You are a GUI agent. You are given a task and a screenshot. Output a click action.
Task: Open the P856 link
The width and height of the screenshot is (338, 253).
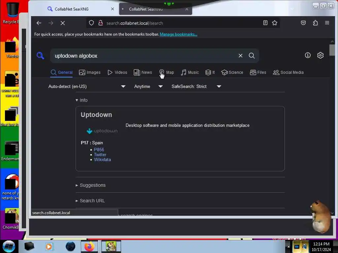click(x=99, y=150)
